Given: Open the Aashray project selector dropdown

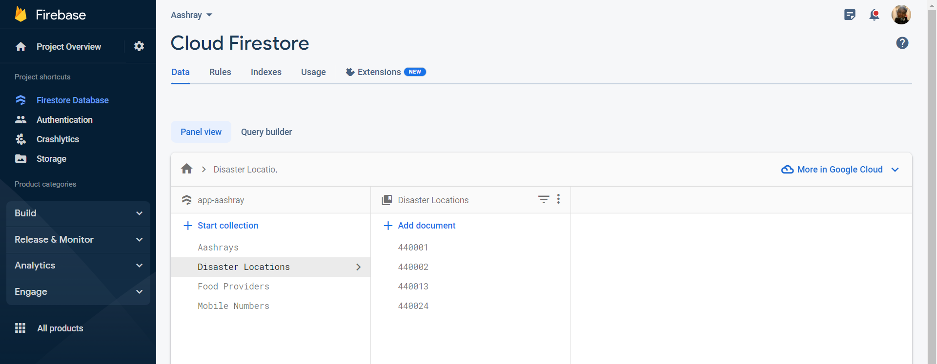Looking at the screenshot, I should point(191,15).
